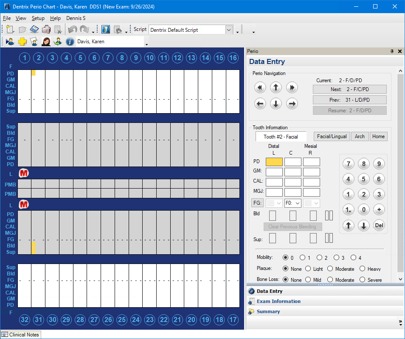The width and height of the screenshot is (405, 339).
Task: Open the Dentrix Default Script dropdown
Action: pos(229,29)
